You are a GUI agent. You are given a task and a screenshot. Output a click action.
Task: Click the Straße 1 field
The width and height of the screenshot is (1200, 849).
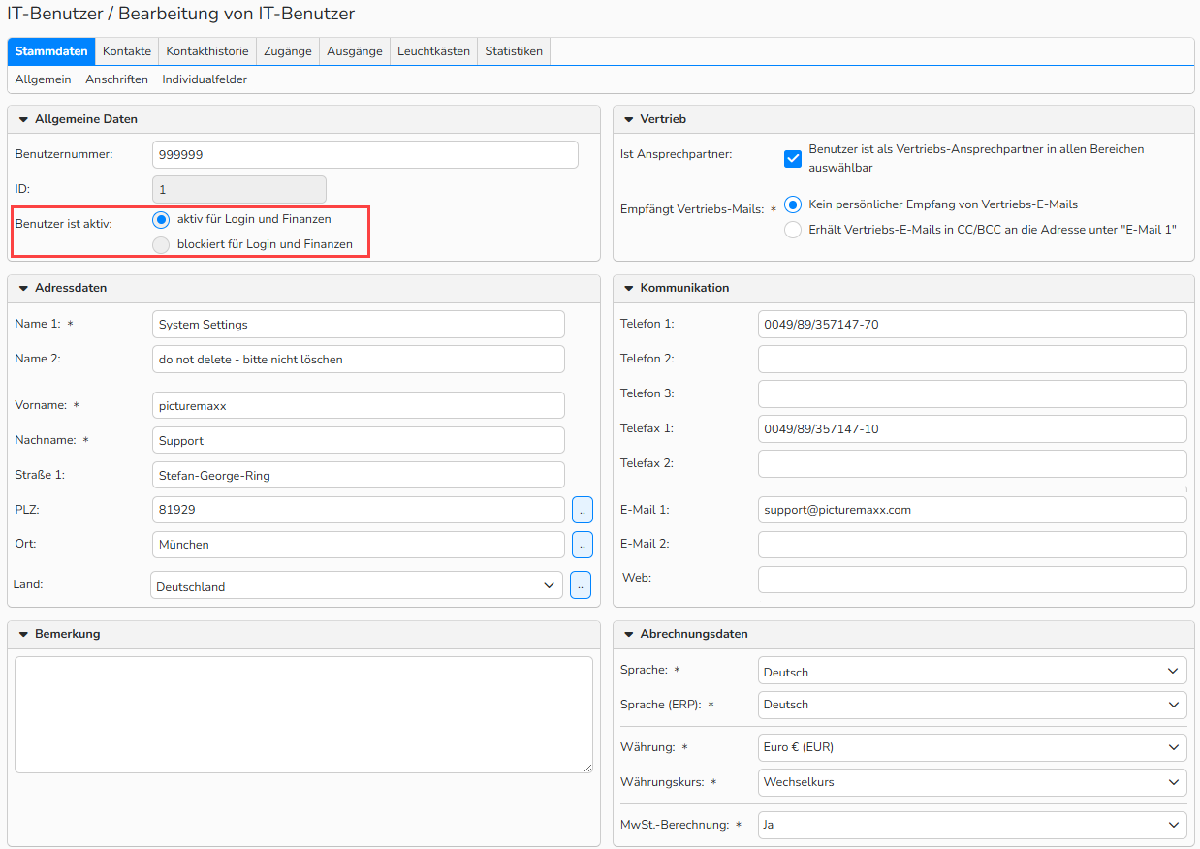pyautogui.click(x=359, y=475)
